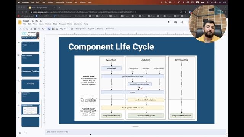Image resolution: width=244 pixels, height=137 pixels.
Task: Select the text box tool
Action: point(53,29)
